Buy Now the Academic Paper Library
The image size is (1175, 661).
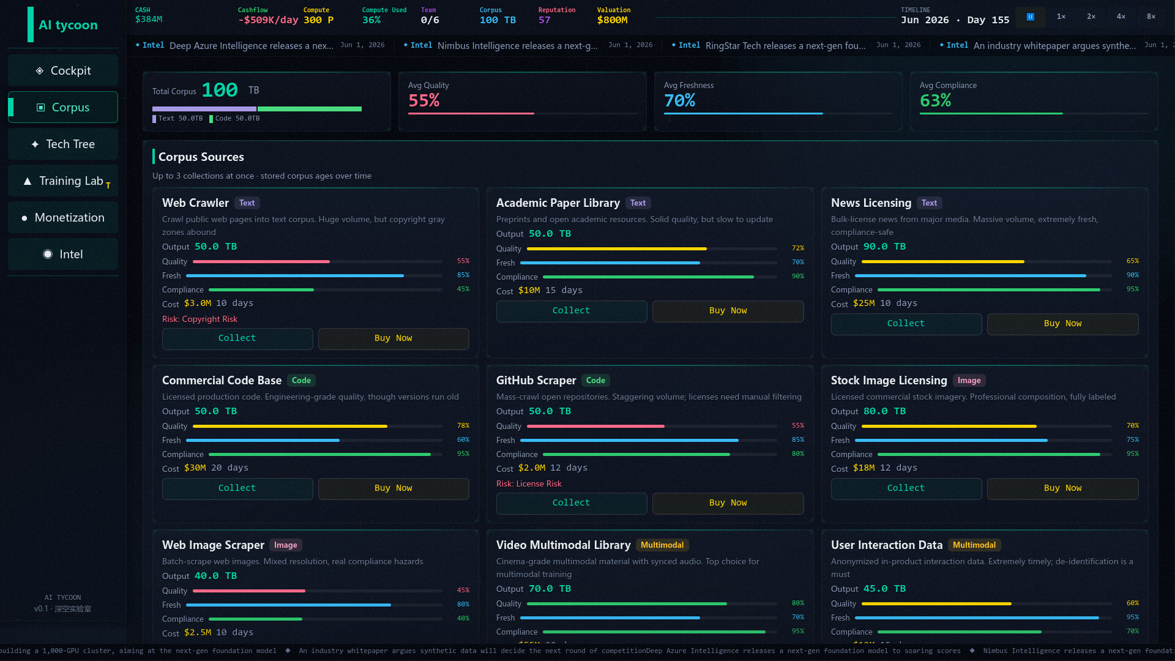click(x=728, y=311)
